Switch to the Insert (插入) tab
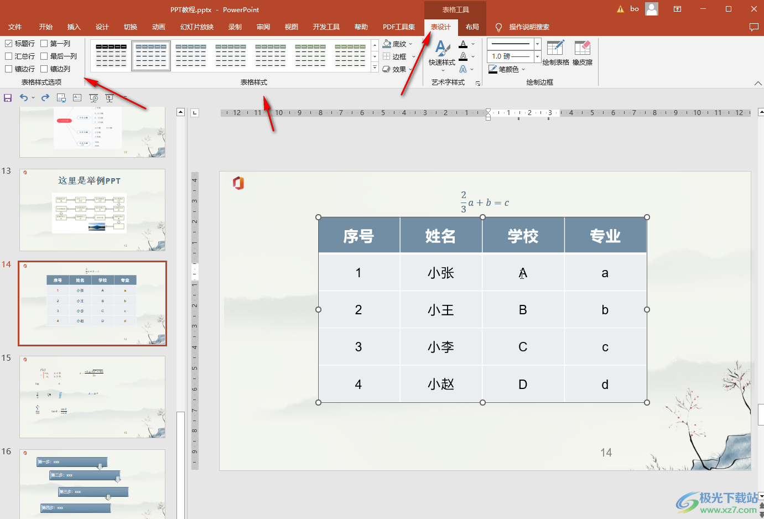764x519 pixels. [x=74, y=27]
